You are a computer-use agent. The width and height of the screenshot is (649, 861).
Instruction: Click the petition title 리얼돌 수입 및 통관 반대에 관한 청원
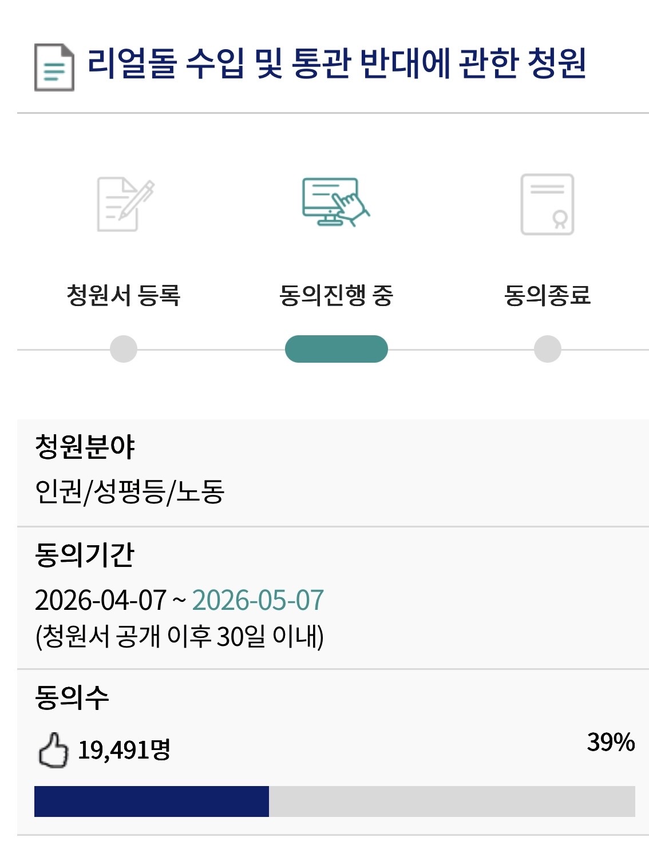(x=337, y=63)
